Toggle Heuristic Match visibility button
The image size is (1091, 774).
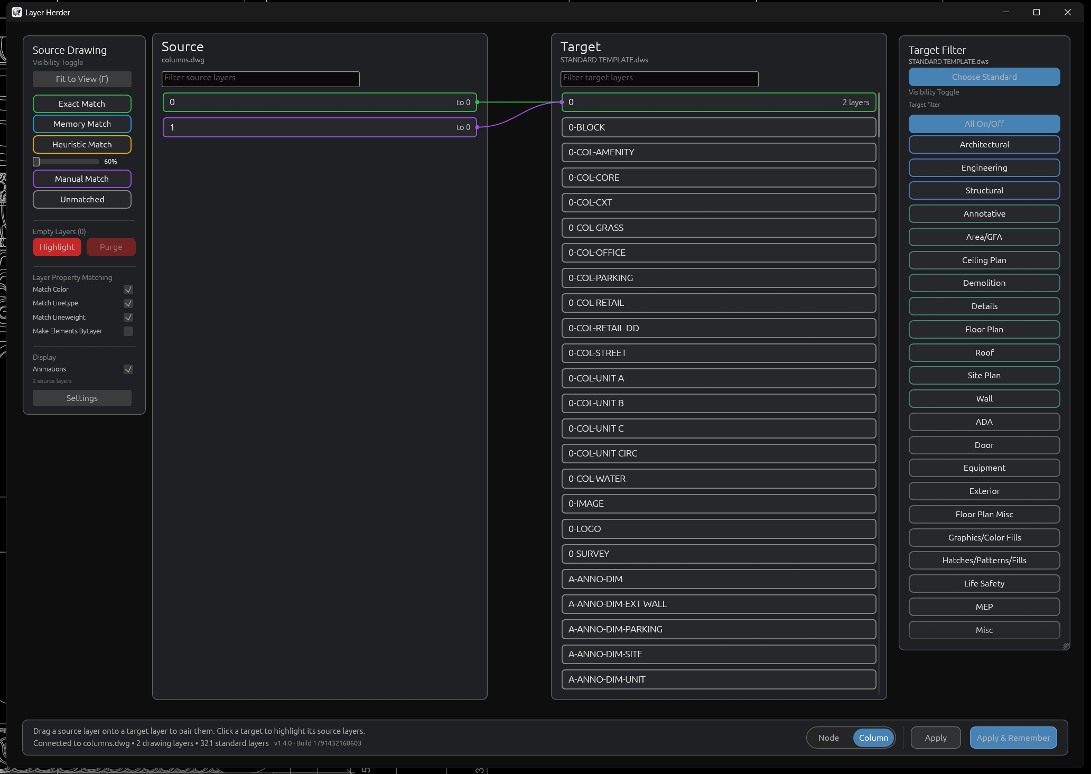click(x=82, y=144)
